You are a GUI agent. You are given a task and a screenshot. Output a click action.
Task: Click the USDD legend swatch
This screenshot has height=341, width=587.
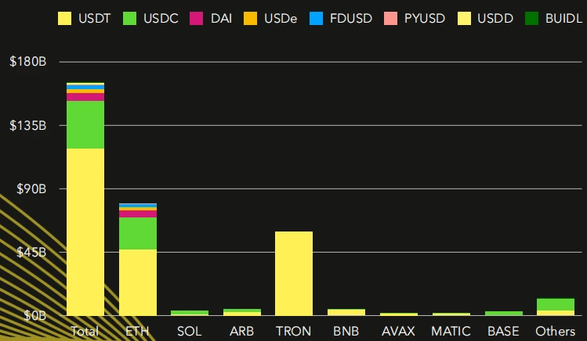pyautogui.click(x=461, y=18)
